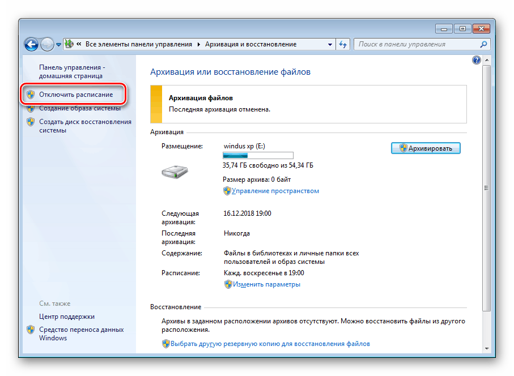
Task: Click 'Отключить расписание' link
Action: pos(76,95)
